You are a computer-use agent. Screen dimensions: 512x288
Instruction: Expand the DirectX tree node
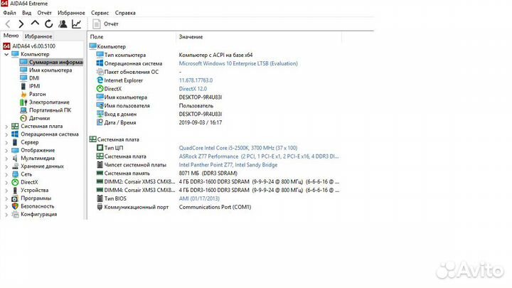pos(7,182)
